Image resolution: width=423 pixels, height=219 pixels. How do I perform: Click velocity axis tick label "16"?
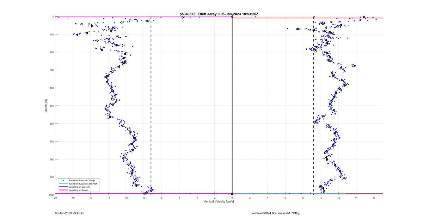(x=374, y=198)
